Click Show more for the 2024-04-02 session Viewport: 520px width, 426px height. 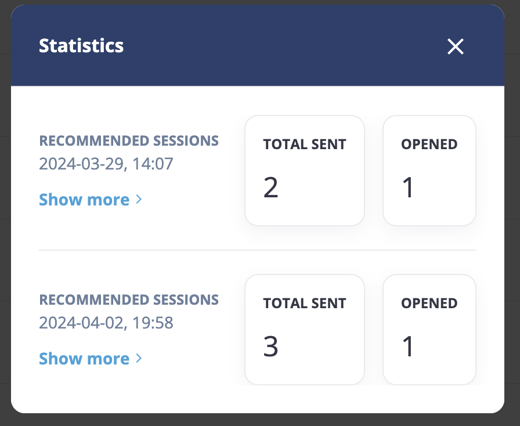84,359
